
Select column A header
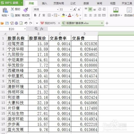17,34
